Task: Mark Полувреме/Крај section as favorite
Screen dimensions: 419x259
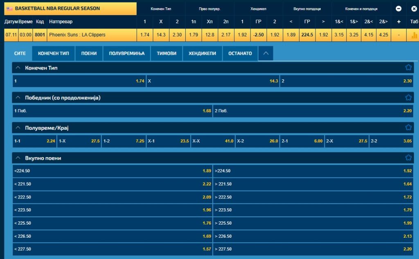Action: [408, 127]
